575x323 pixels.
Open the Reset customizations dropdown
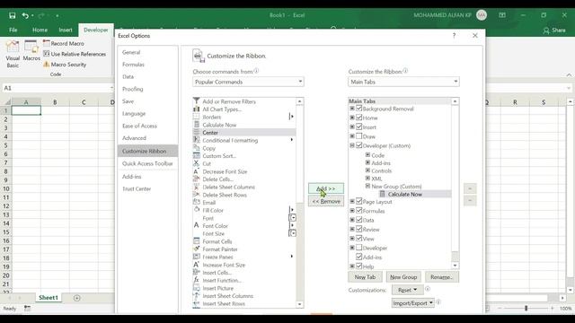click(407, 290)
